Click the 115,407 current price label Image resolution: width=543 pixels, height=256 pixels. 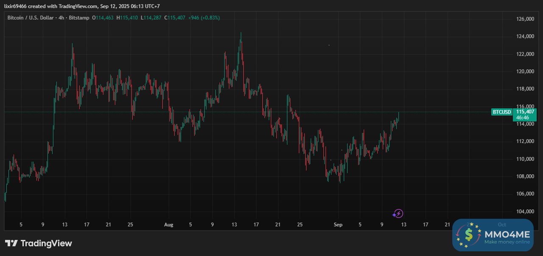[x=525, y=112]
